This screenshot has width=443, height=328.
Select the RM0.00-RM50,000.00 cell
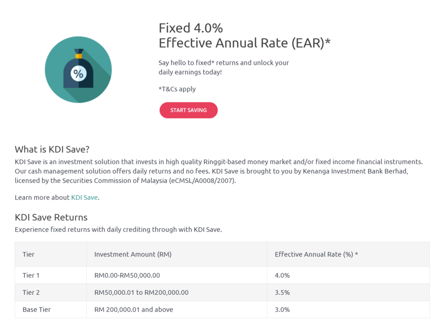(127, 275)
